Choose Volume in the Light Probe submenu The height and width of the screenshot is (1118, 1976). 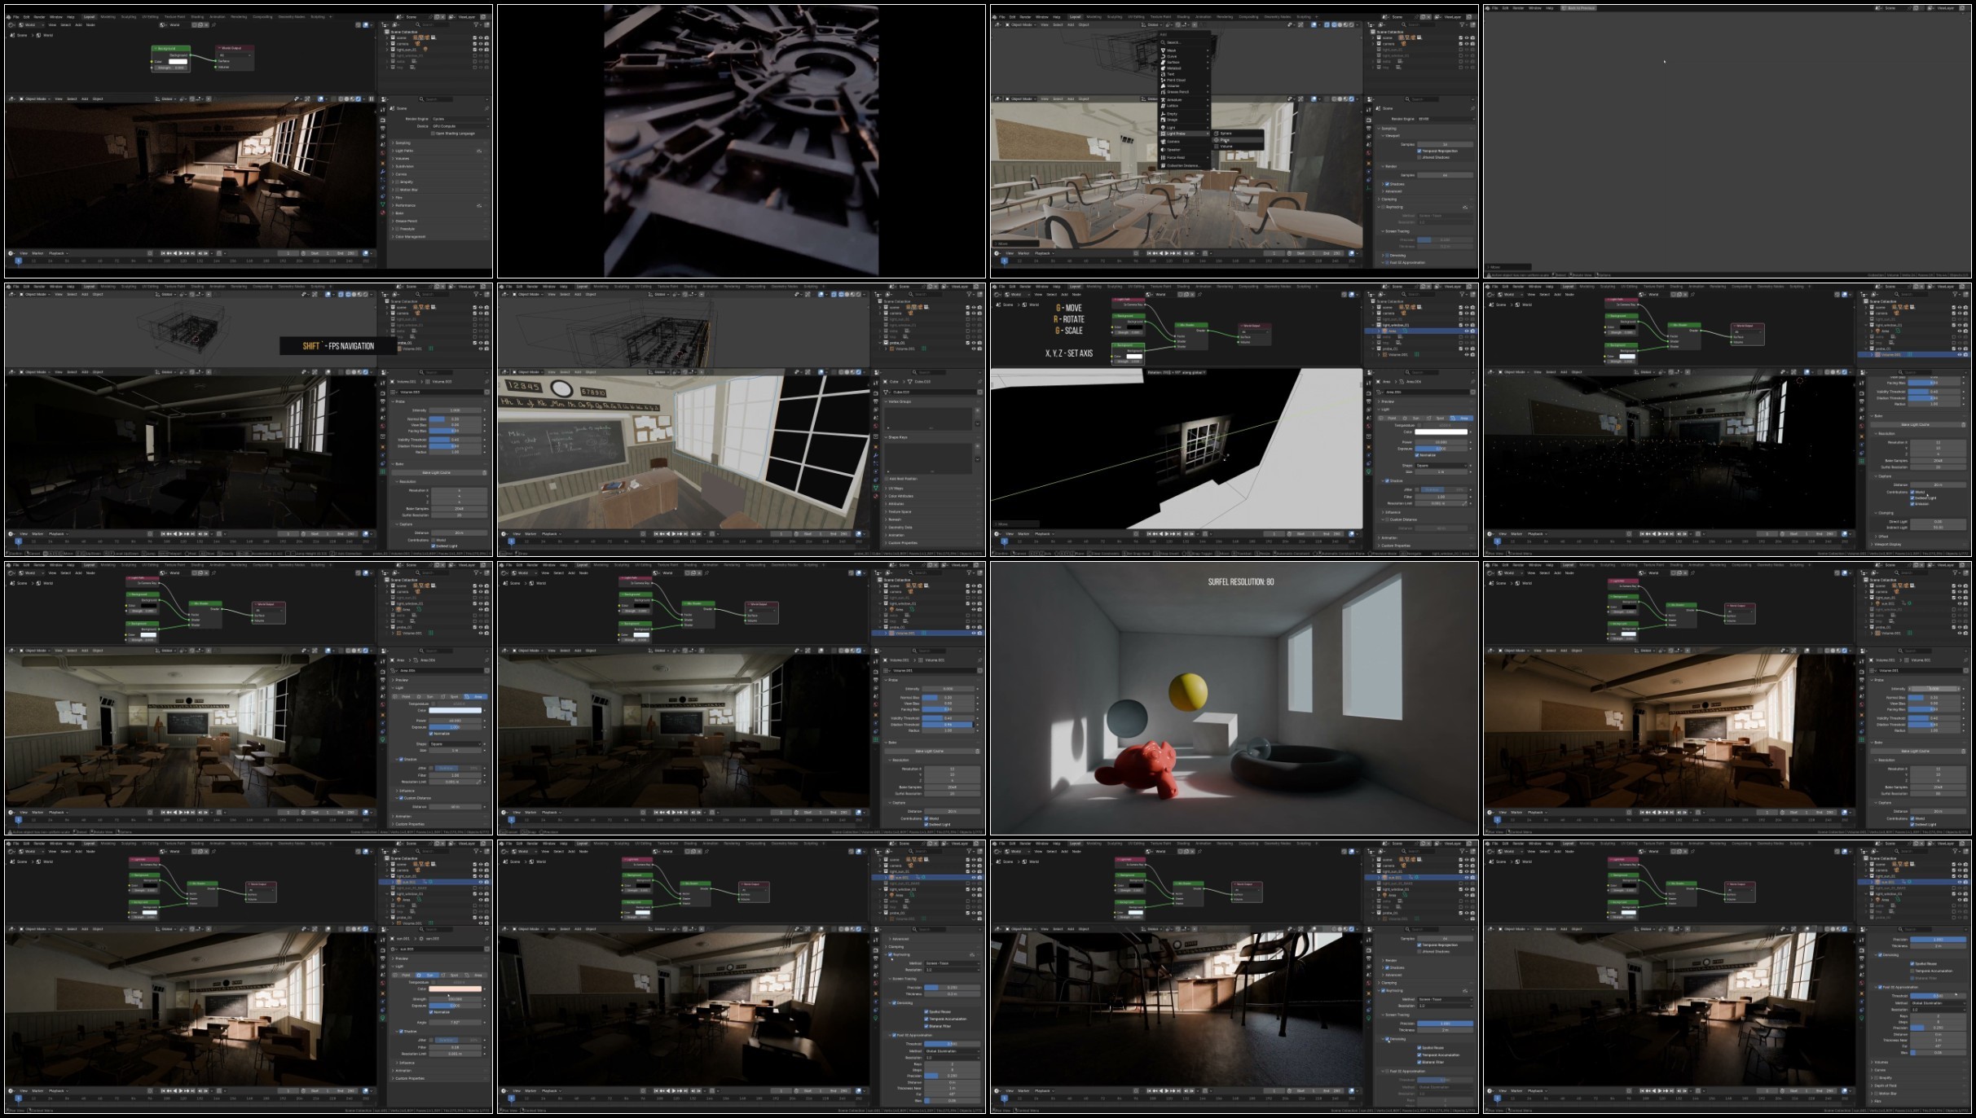pos(1226,147)
